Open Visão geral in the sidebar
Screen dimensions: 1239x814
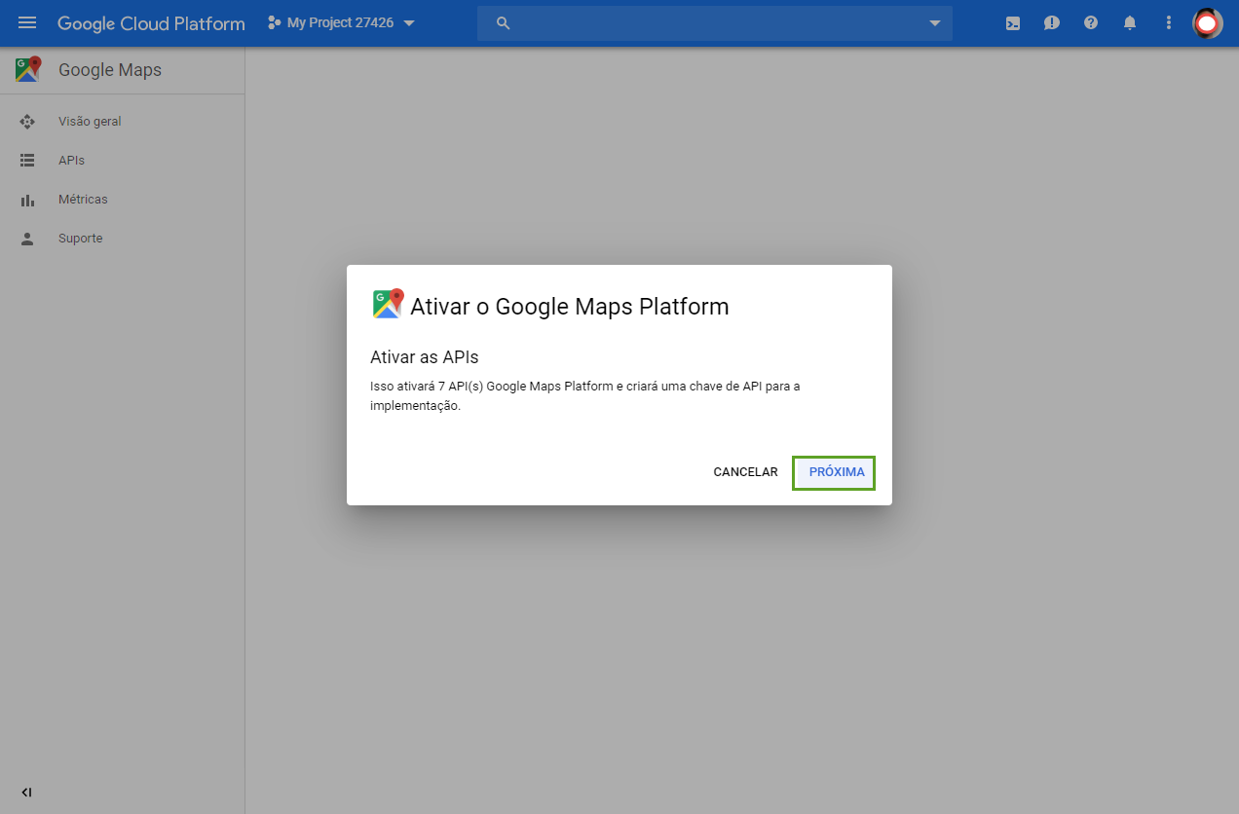tap(90, 122)
